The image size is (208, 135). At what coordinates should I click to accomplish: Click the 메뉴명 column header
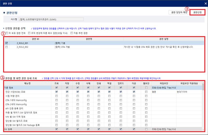(28, 83)
